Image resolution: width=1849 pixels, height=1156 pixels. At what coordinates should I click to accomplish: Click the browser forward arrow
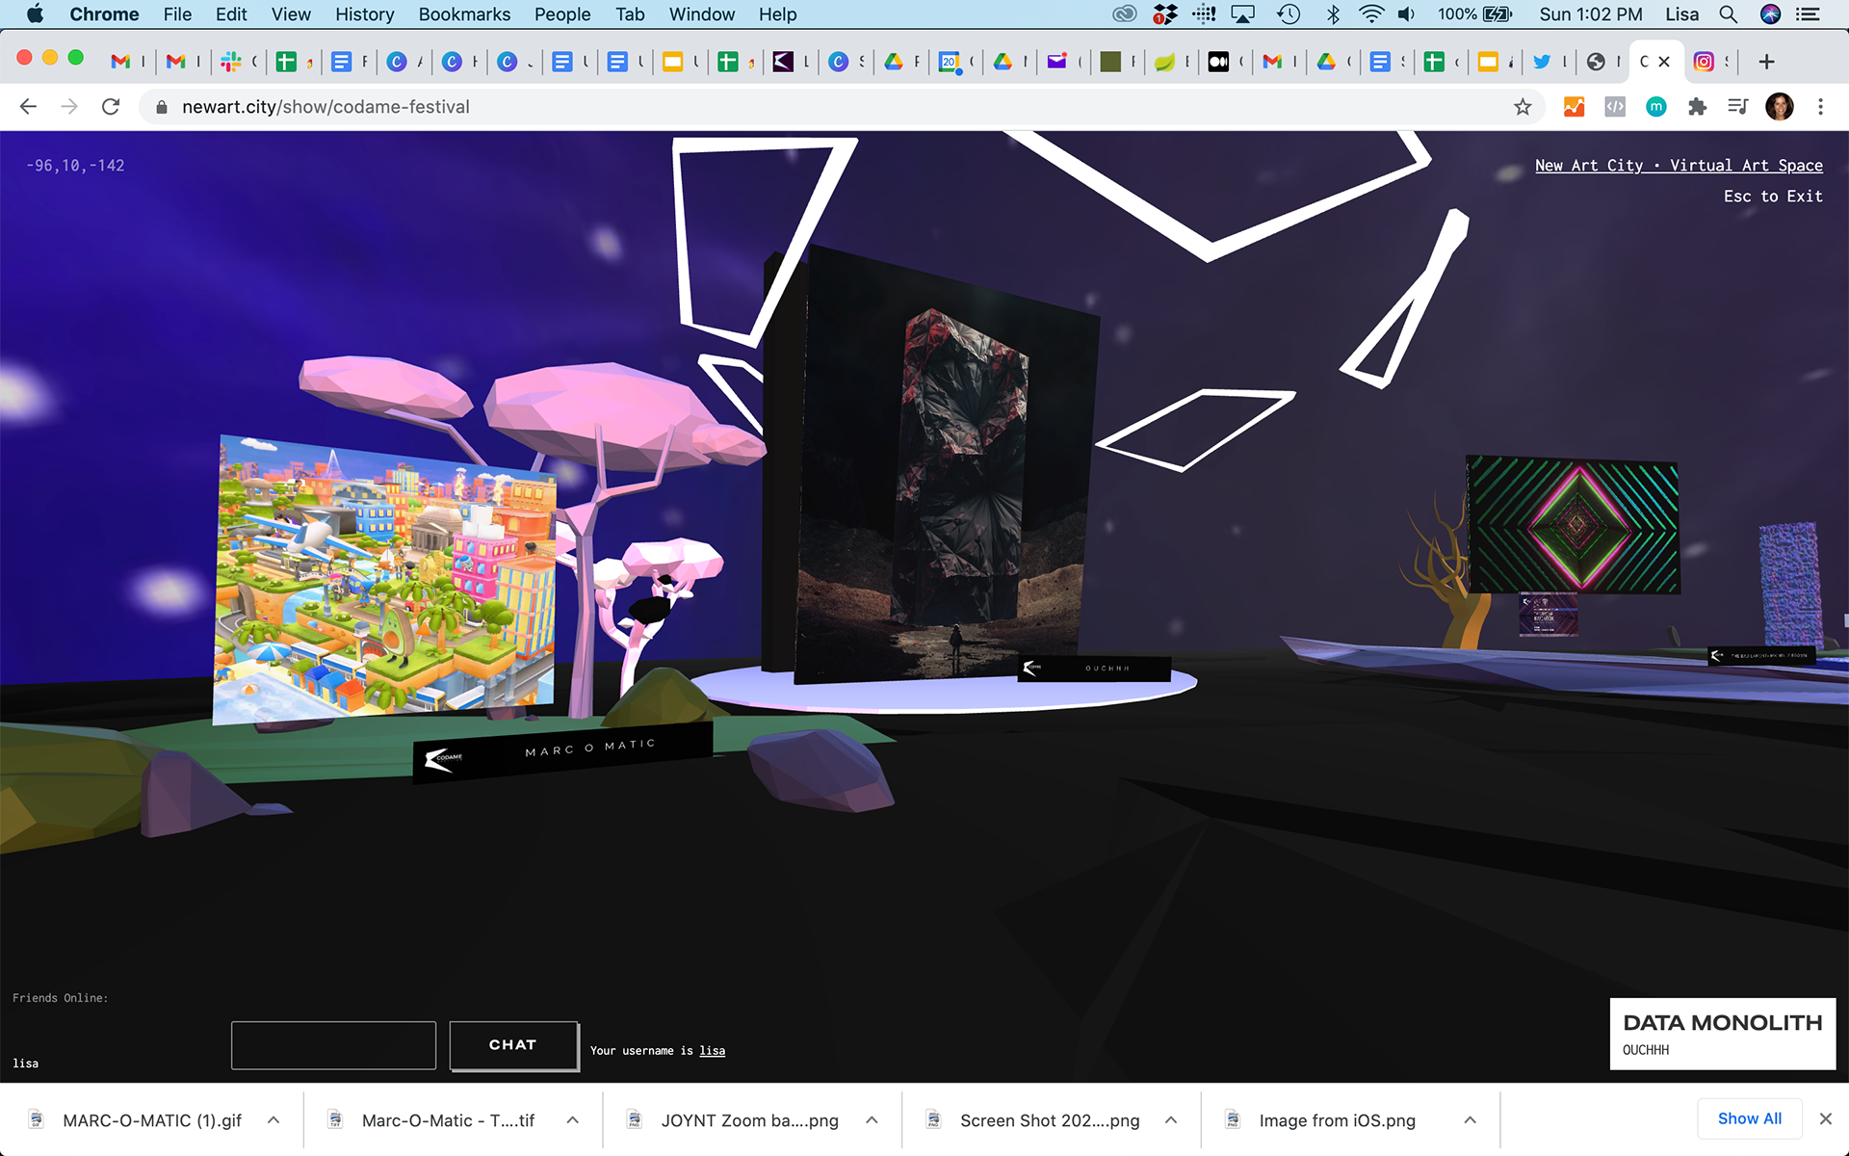[x=69, y=107]
